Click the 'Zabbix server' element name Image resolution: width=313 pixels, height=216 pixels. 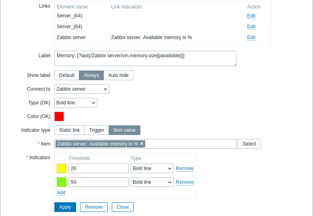tap(71, 37)
